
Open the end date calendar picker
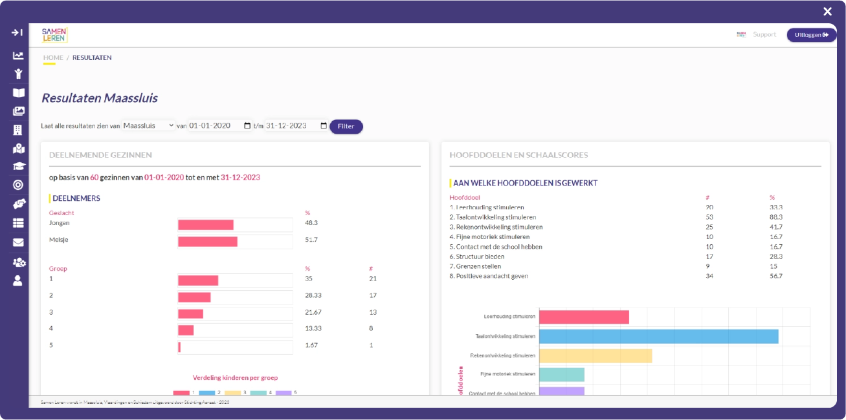coord(323,125)
